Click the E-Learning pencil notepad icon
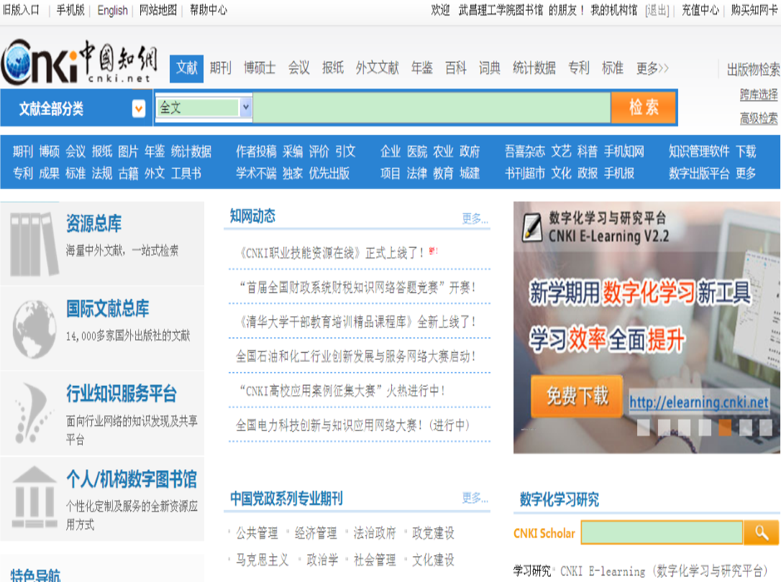This screenshot has height=582, width=781. pos(532,226)
